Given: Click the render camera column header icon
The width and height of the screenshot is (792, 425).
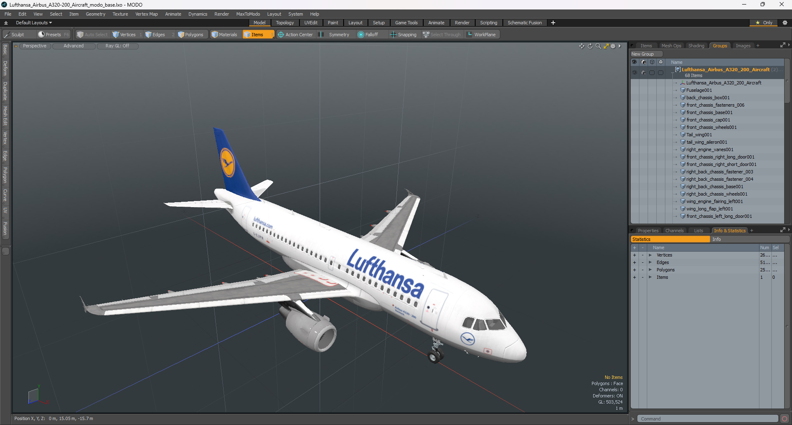Looking at the screenshot, I should pos(643,62).
